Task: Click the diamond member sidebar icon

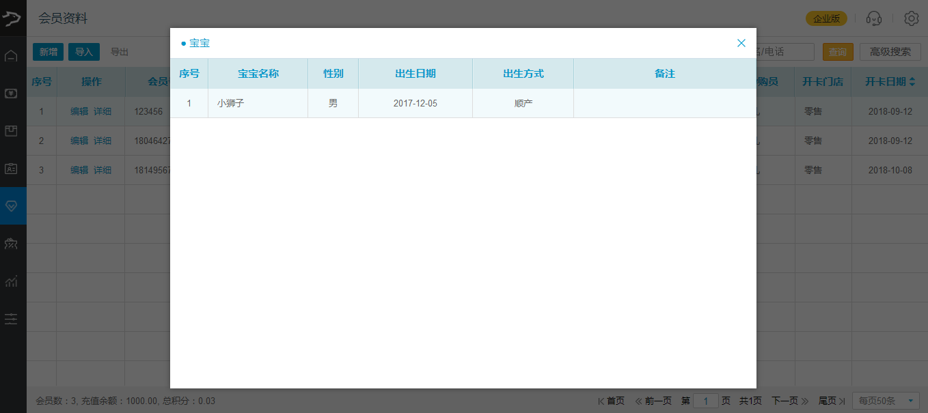Action: [x=11, y=205]
